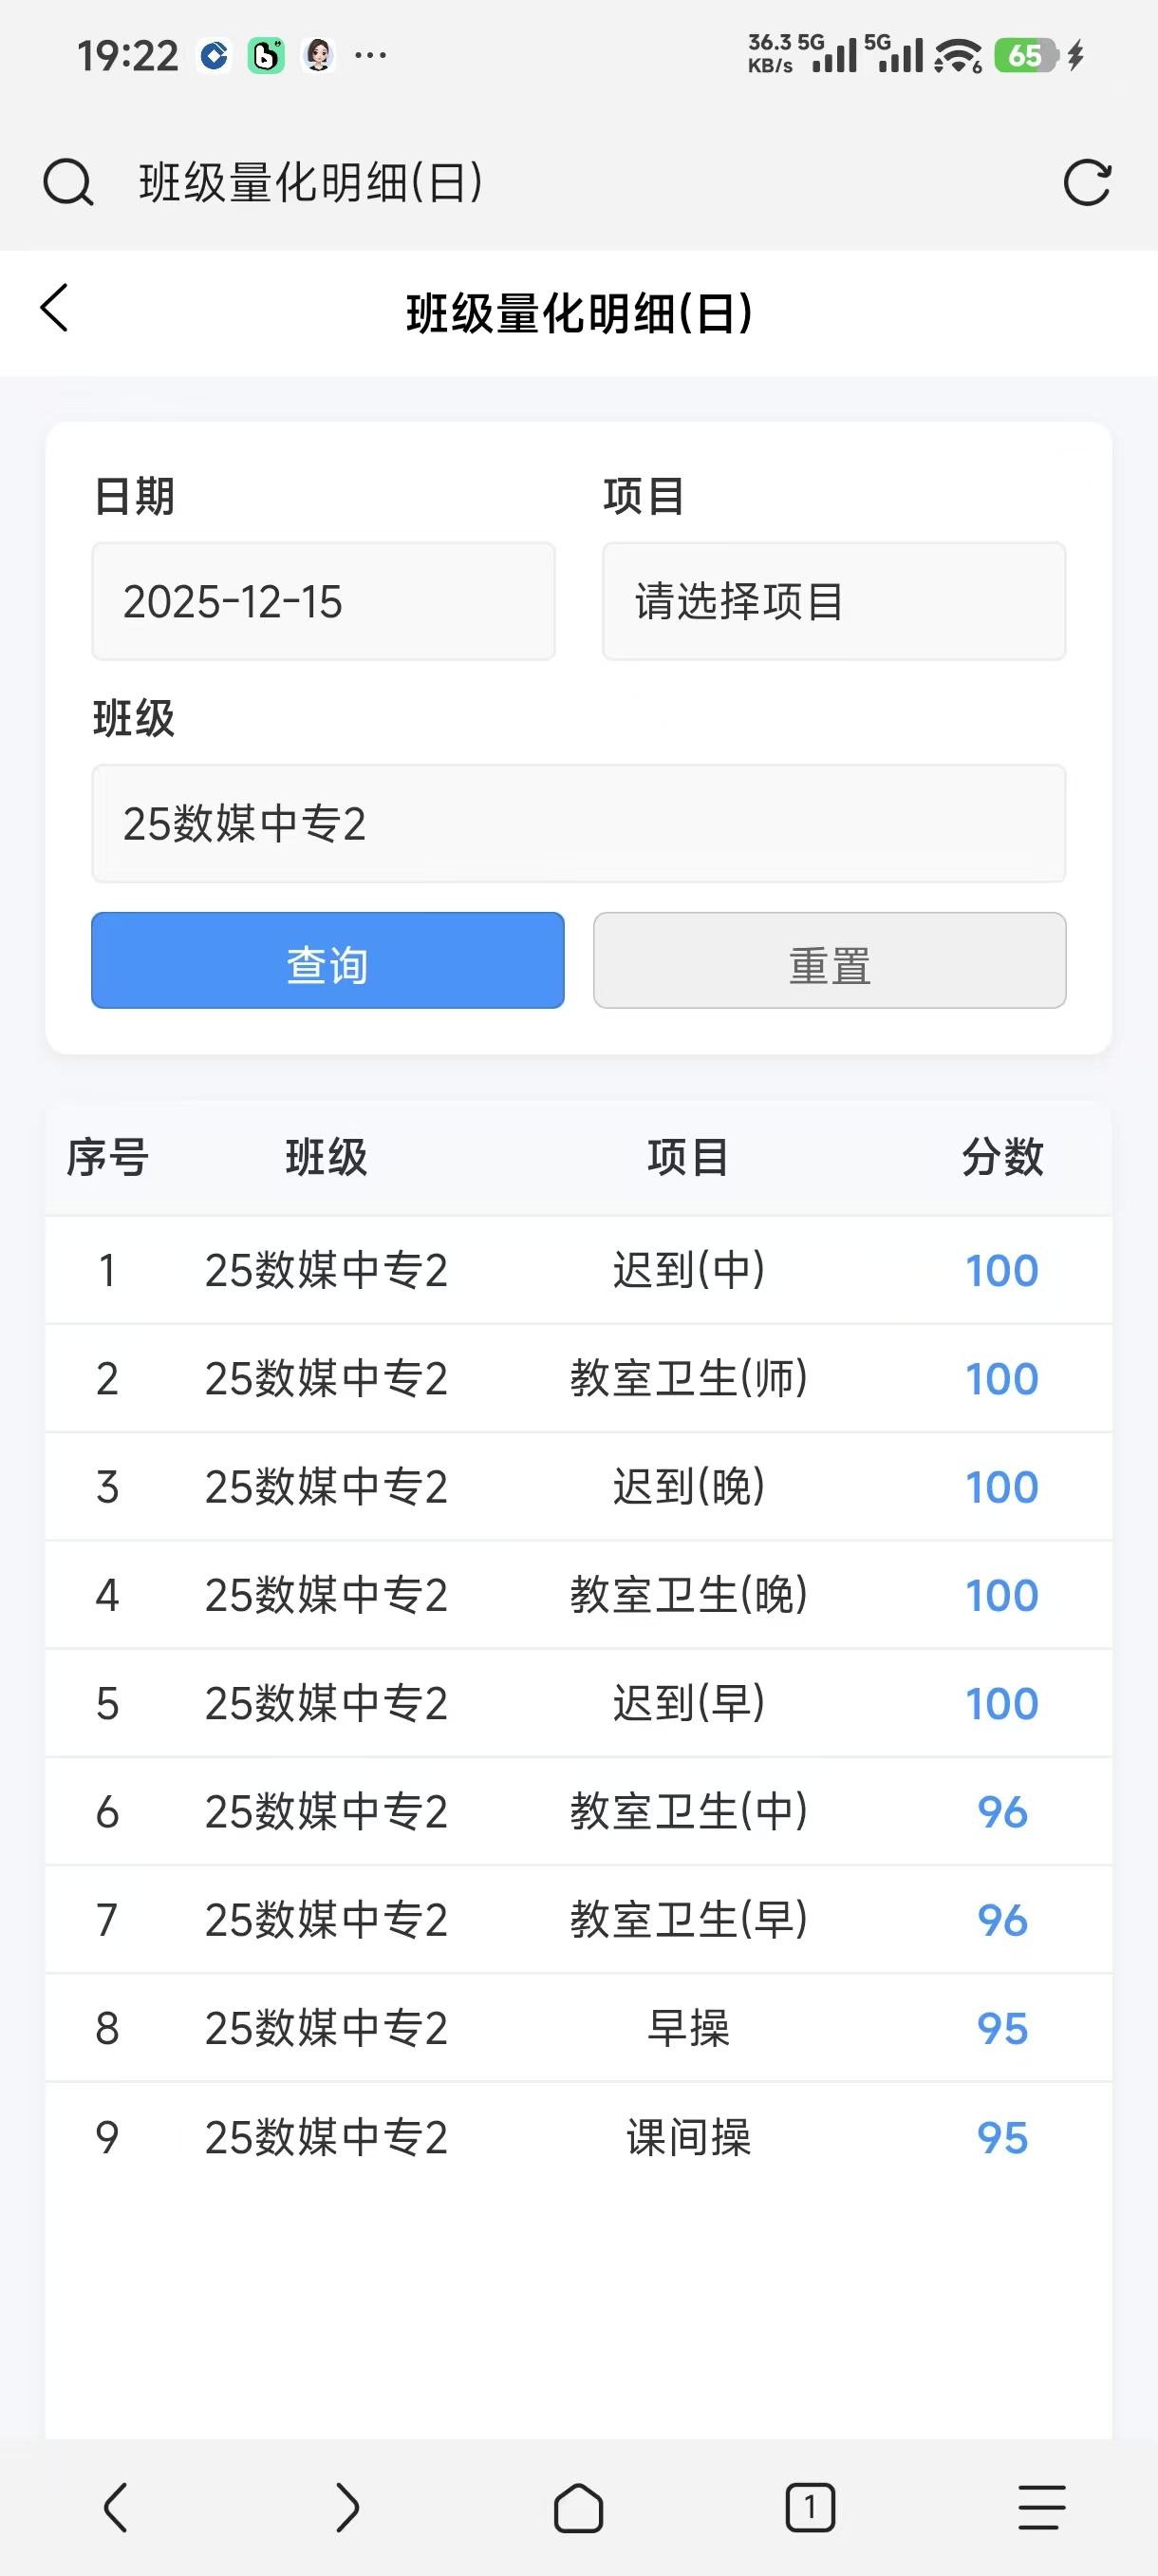Open the browser home page icon
This screenshot has height=2576, width=1158.
click(578, 2507)
